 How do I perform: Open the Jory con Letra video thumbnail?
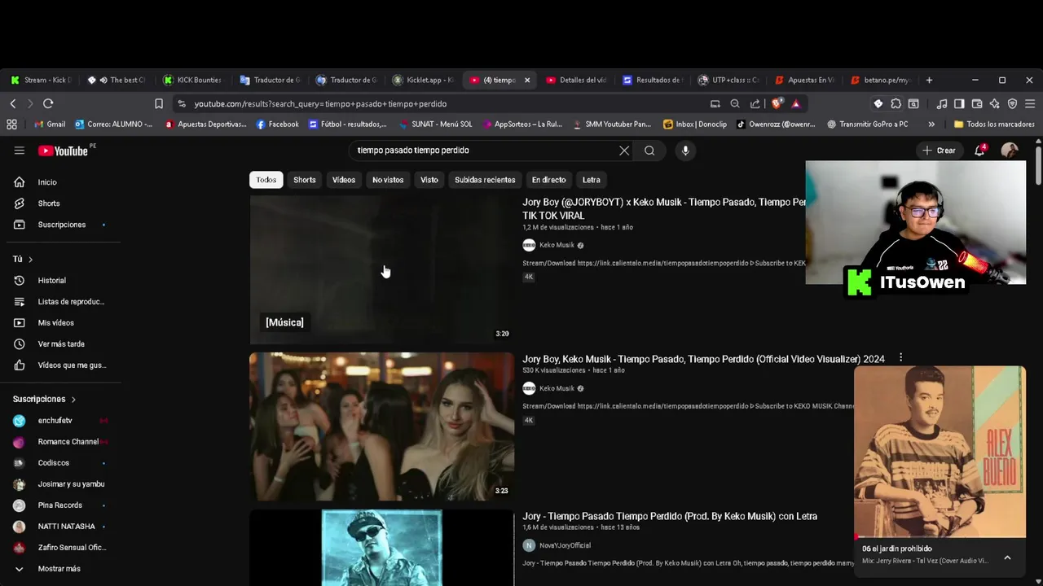[x=381, y=548]
